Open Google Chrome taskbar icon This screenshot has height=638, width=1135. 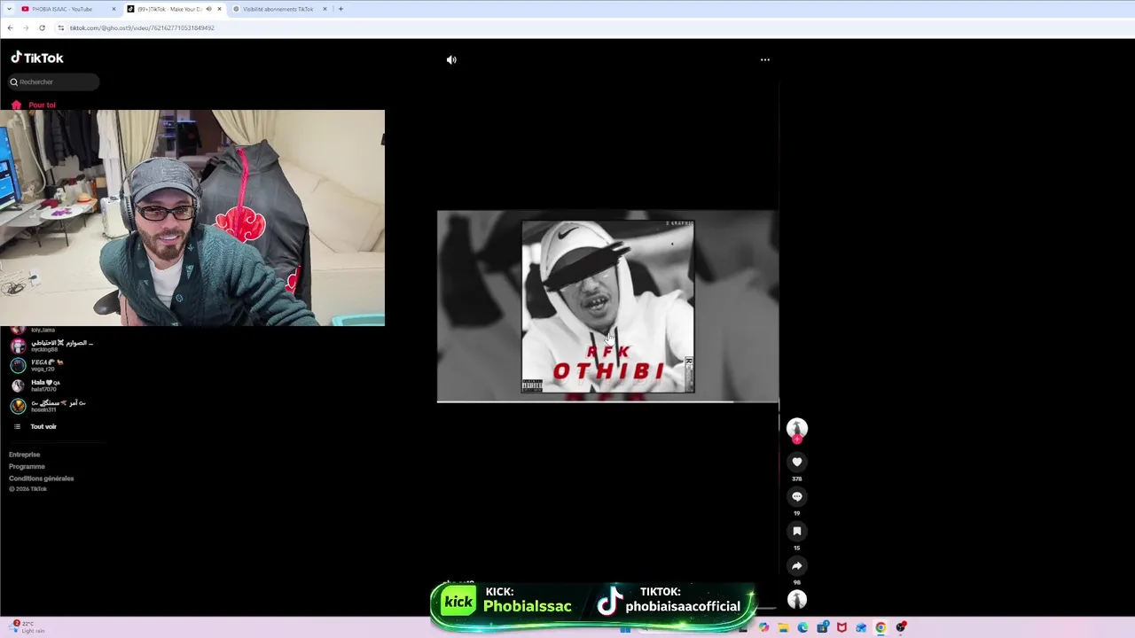tap(881, 627)
